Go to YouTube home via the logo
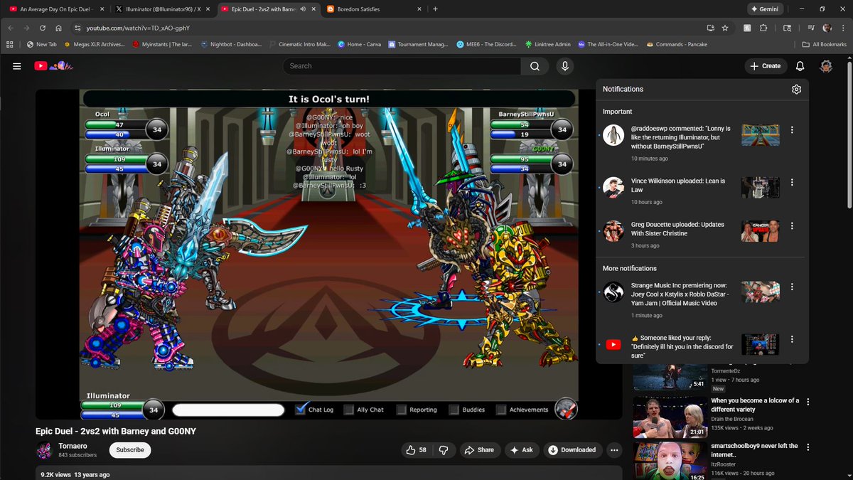This screenshot has height=480, width=853. pos(53,65)
